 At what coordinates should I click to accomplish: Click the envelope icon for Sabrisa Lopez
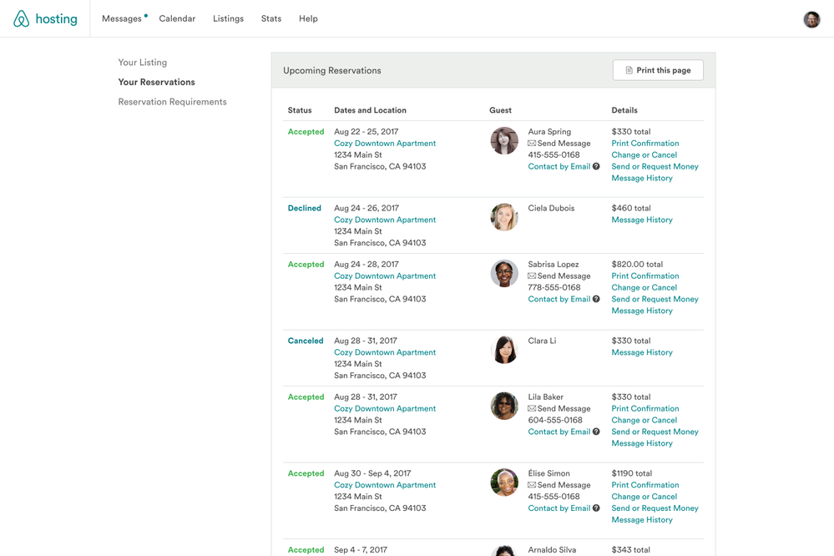coord(532,276)
